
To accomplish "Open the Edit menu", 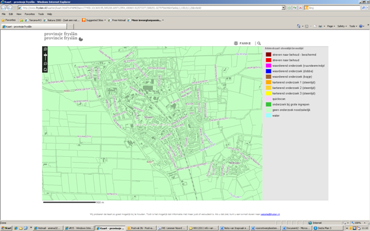I will point(11,14).
